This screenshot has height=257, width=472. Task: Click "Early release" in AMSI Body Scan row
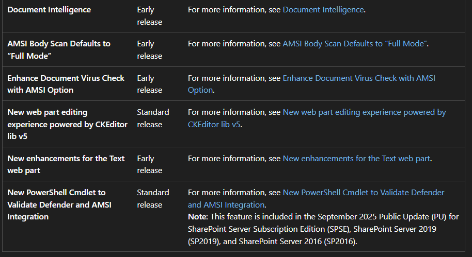pos(150,49)
